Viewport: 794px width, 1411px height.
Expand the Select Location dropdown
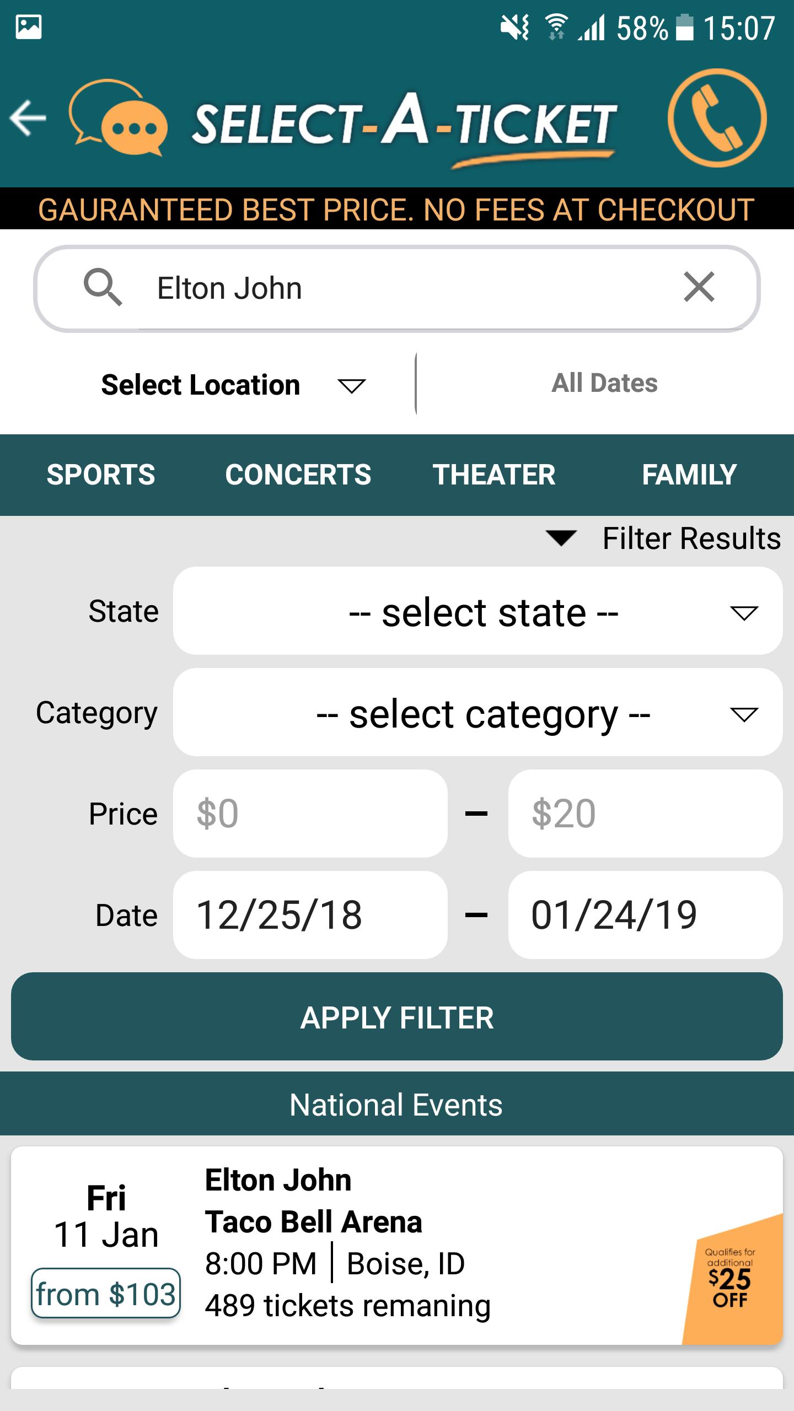tap(232, 385)
